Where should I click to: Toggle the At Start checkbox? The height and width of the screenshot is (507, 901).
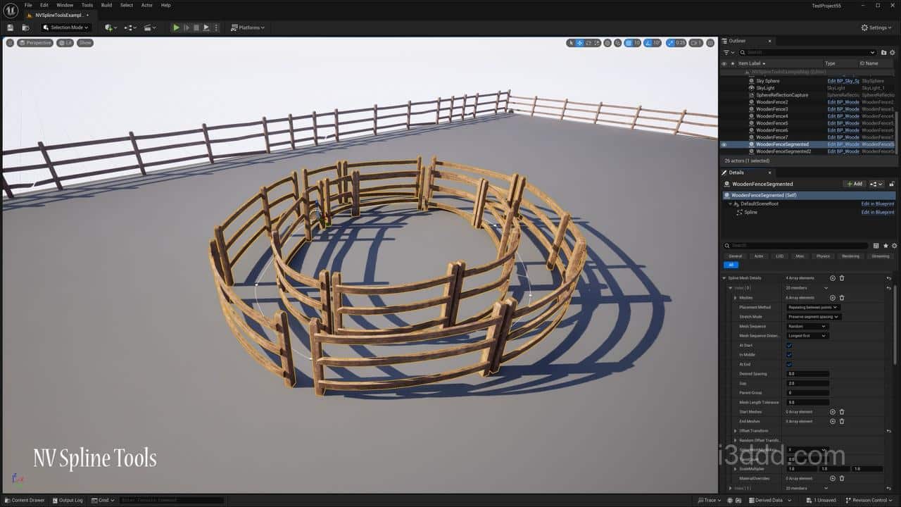tap(789, 346)
